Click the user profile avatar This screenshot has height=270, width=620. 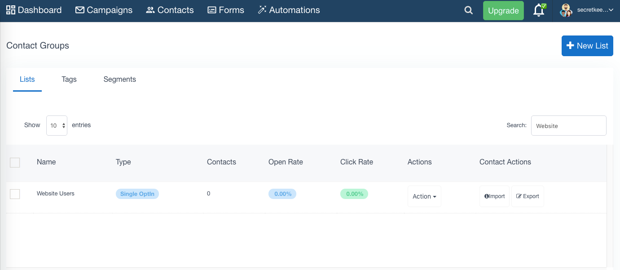click(x=566, y=10)
